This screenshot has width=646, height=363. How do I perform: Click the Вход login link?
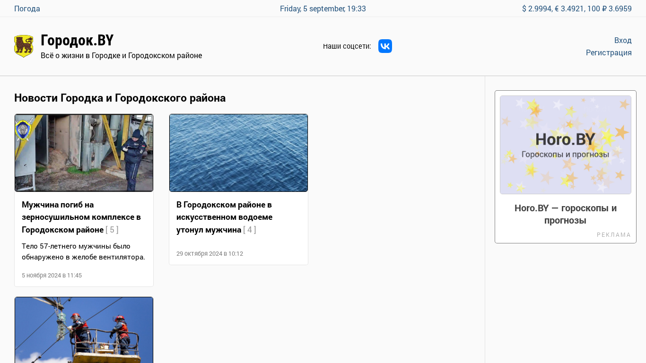click(x=623, y=40)
